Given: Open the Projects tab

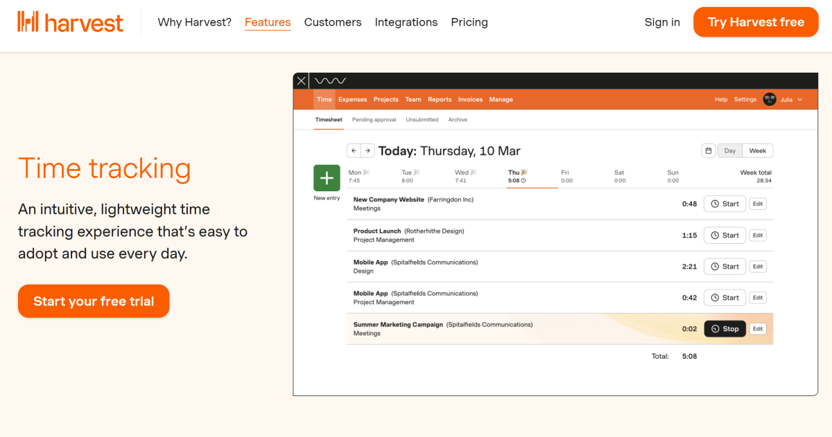Looking at the screenshot, I should tap(386, 99).
